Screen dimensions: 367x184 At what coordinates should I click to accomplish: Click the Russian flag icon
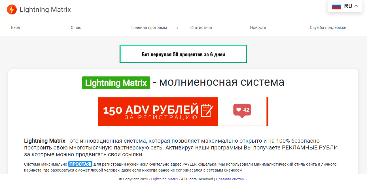[336, 6]
